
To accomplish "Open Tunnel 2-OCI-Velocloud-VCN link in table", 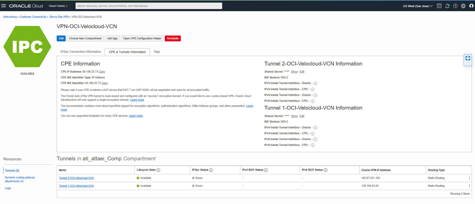I will click(x=76, y=178).
